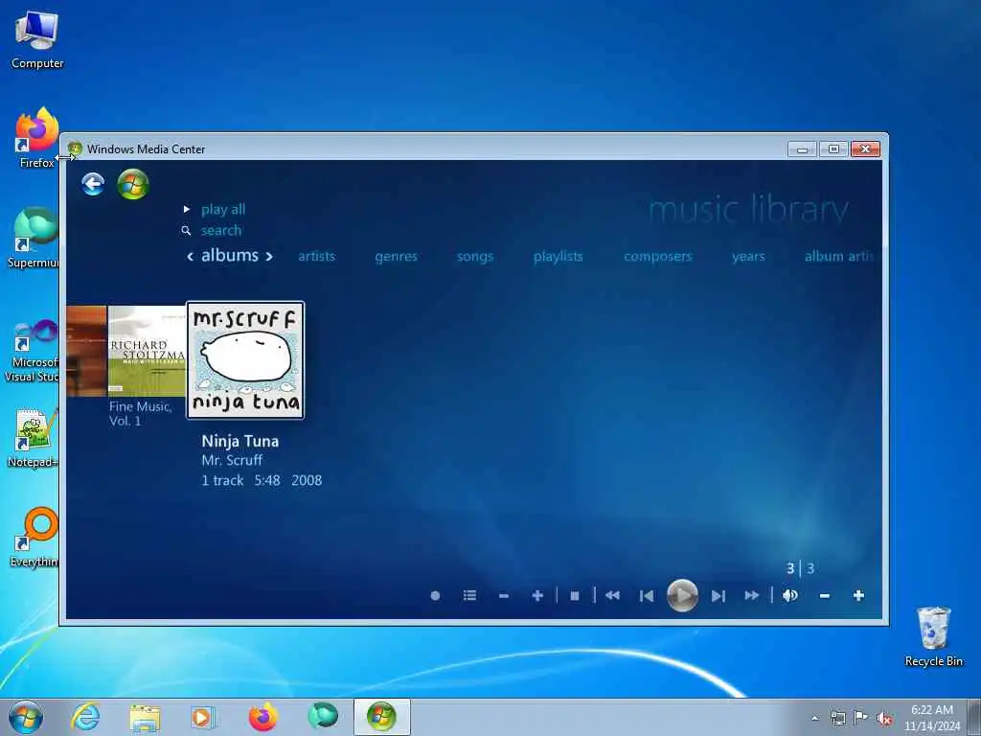Switch to the songs view

coord(475,257)
